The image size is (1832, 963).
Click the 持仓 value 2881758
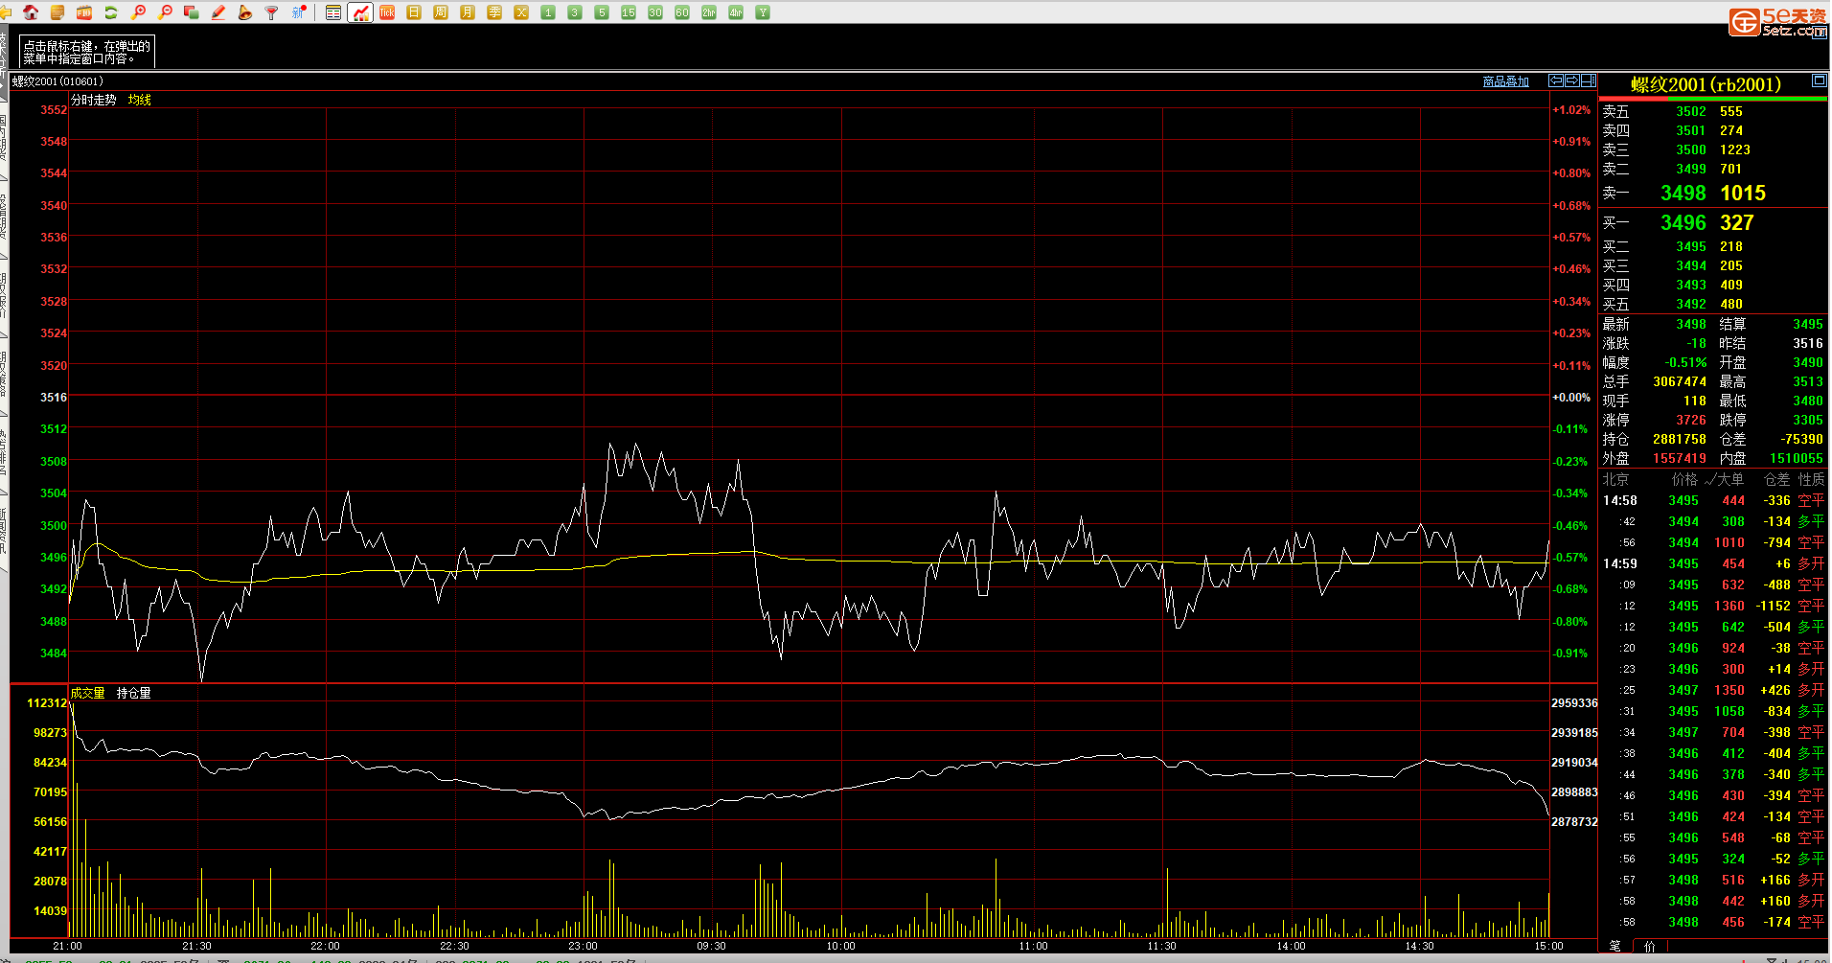(x=1680, y=439)
